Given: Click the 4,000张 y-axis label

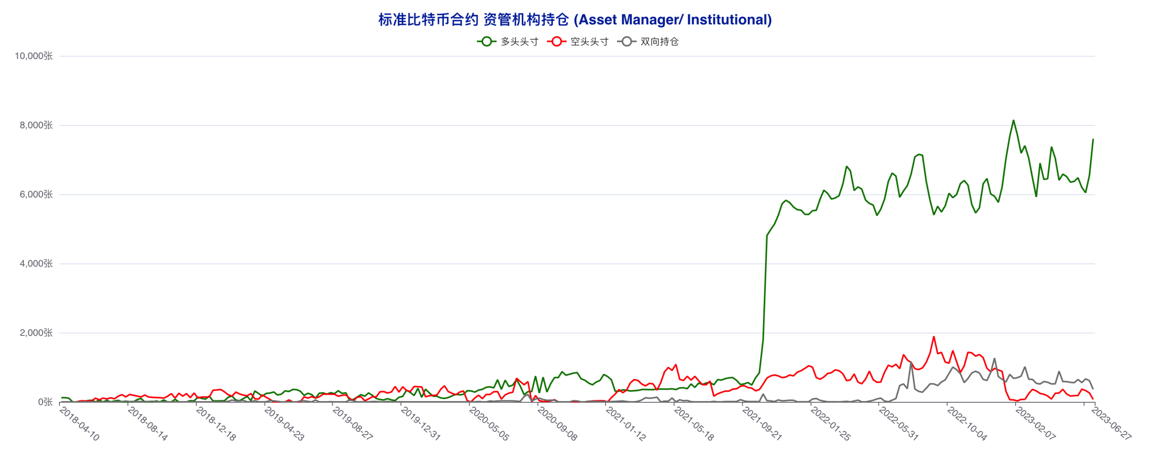Looking at the screenshot, I should (36, 263).
